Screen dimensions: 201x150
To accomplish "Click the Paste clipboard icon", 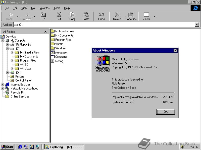I will 86,14.
